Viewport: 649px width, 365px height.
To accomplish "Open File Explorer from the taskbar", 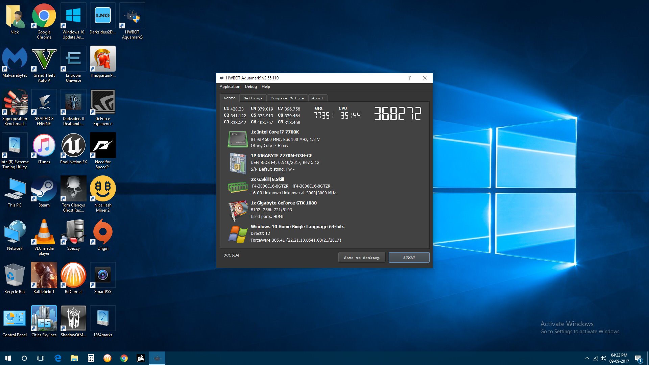I will pos(74,358).
